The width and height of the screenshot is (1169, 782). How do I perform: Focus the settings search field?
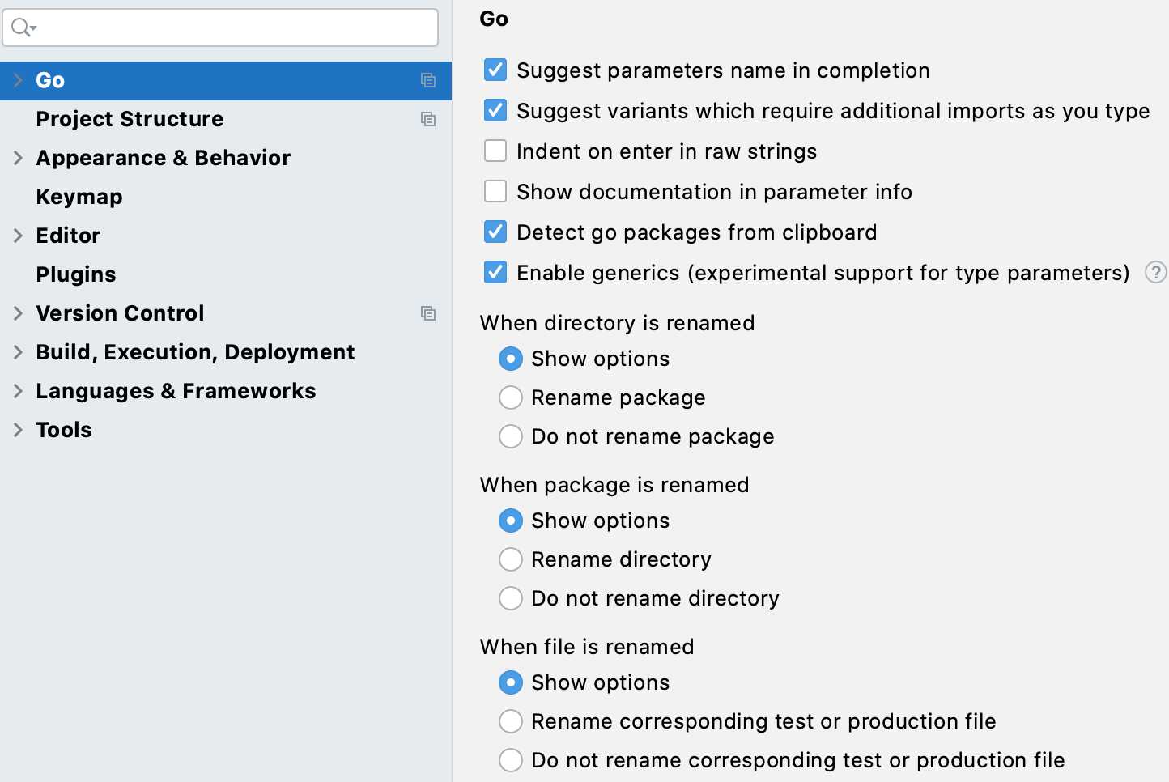click(x=220, y=28)
